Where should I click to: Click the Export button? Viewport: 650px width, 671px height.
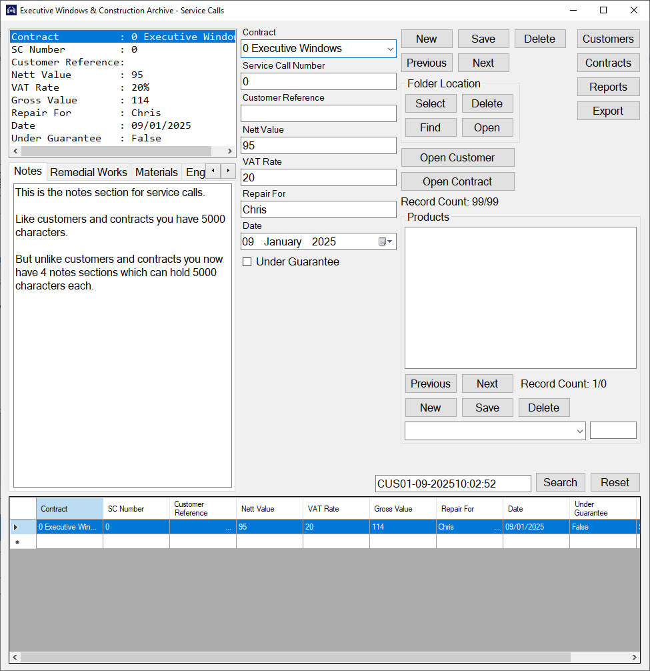click(x=608, y=111)
